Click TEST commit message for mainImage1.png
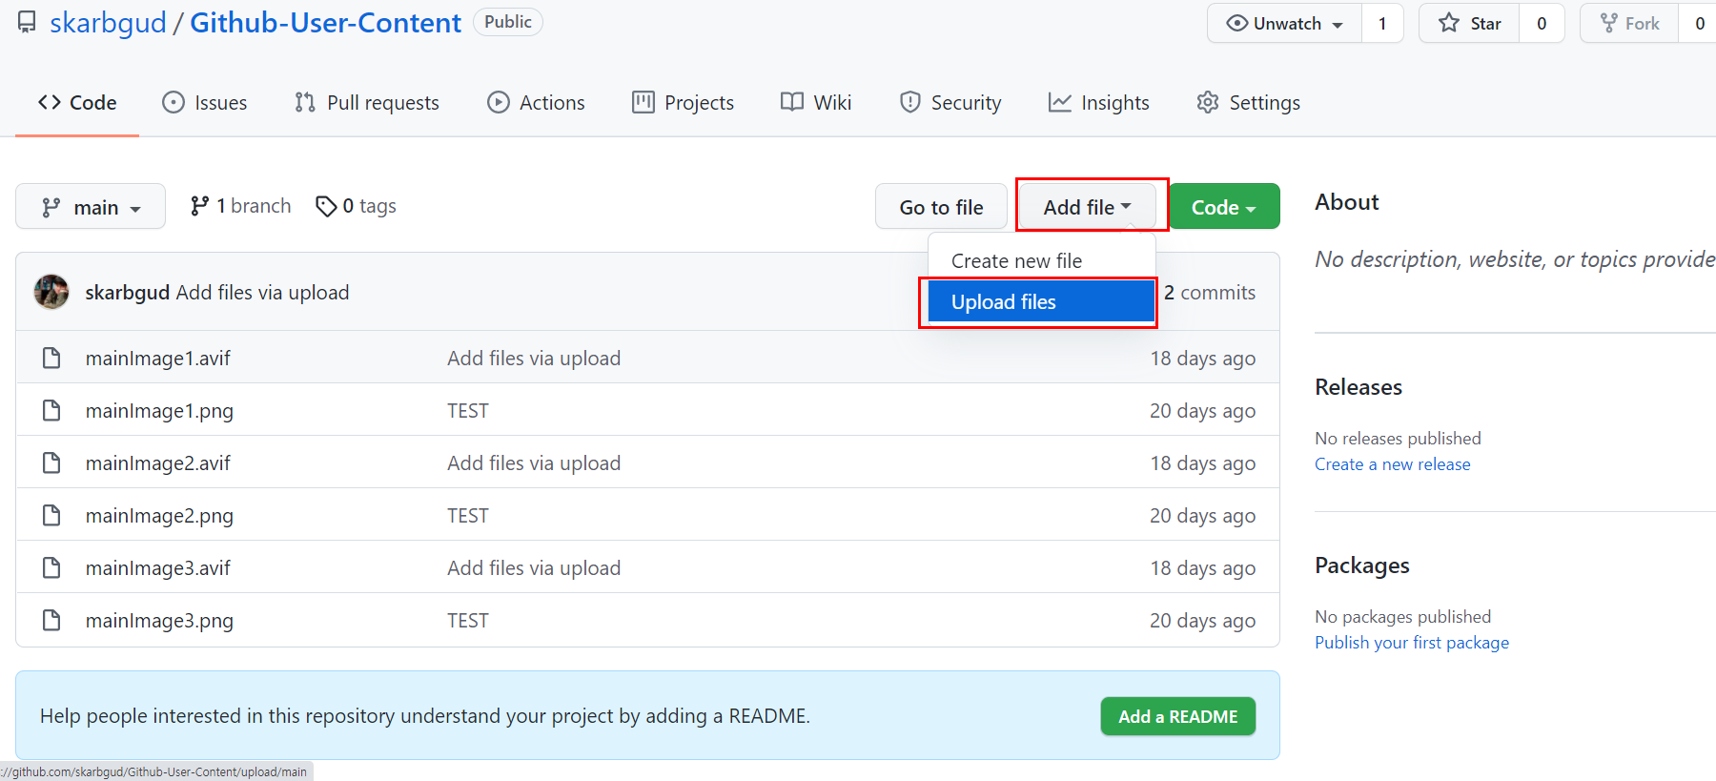 tap(468, 410)
